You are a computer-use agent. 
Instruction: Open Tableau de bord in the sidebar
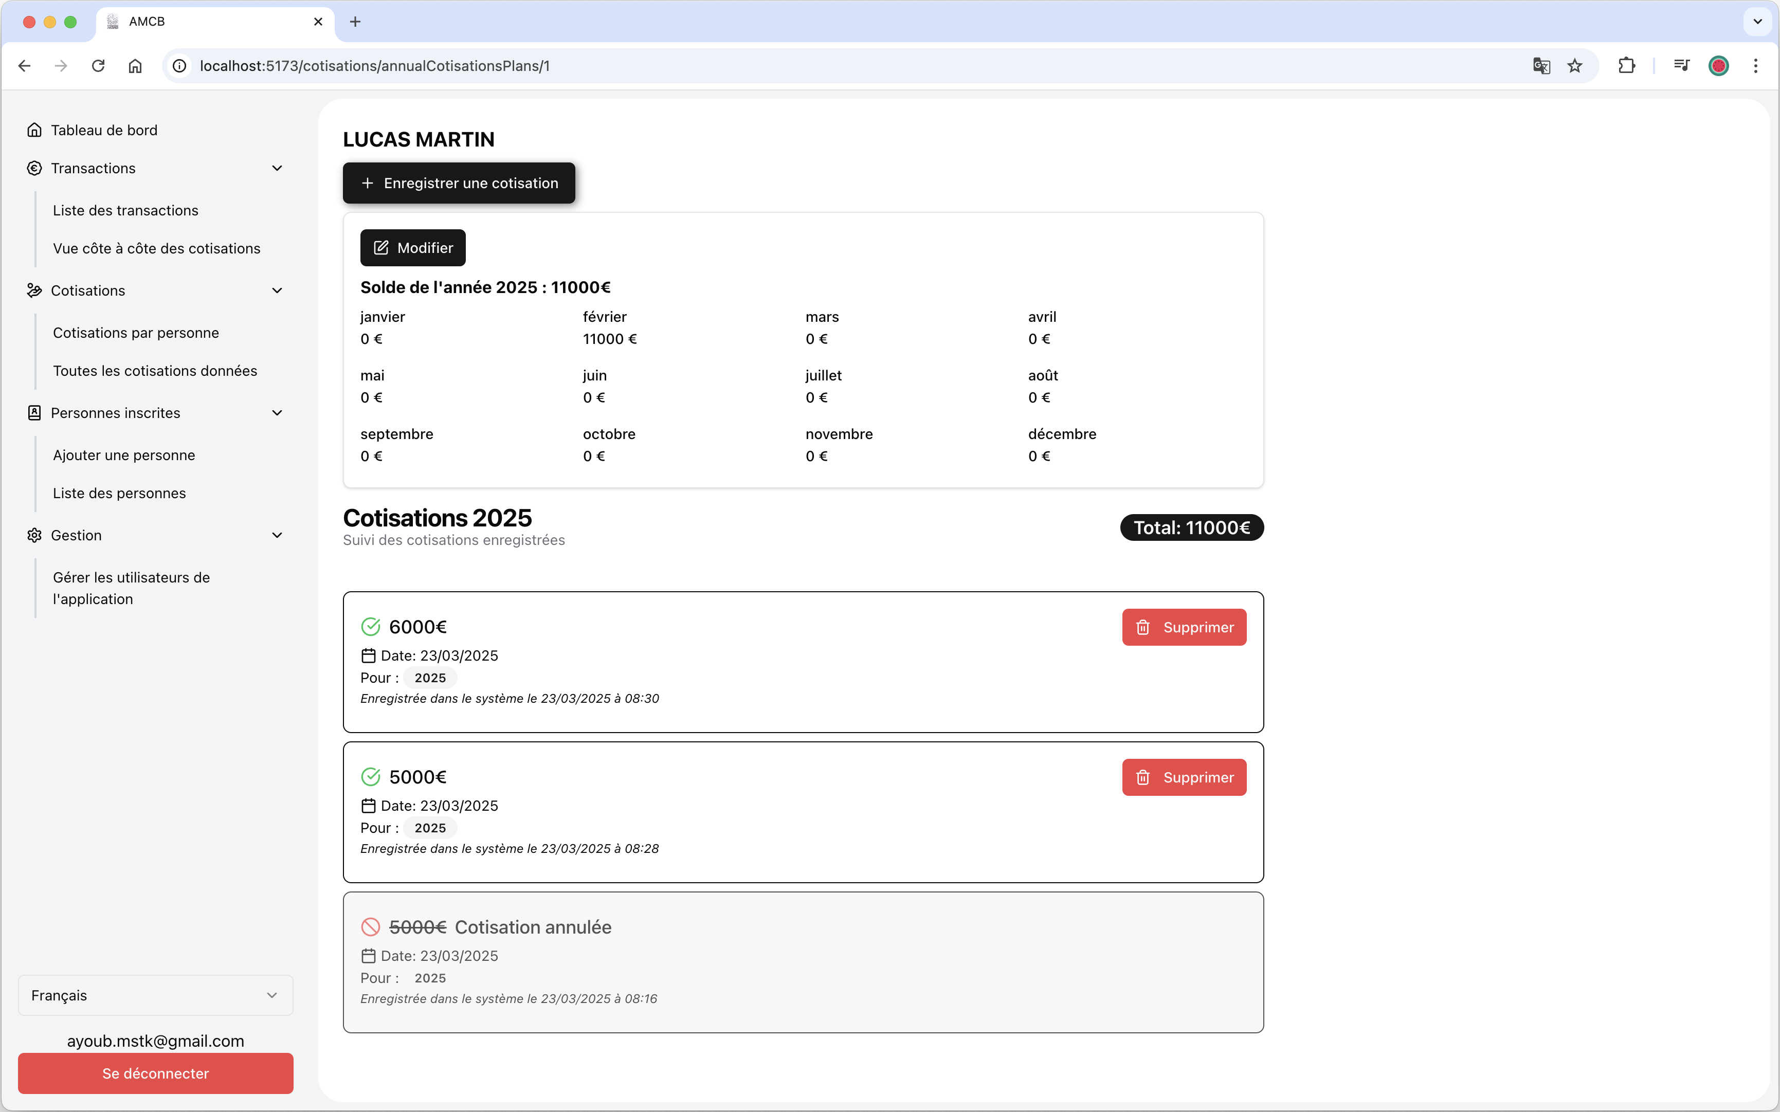point(104,130)
